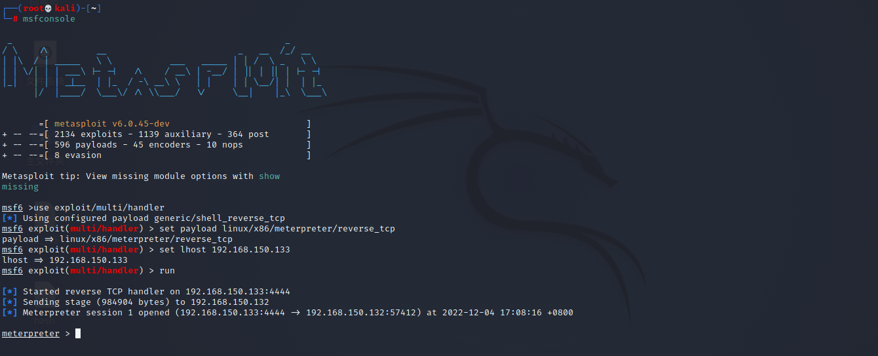
Task: Click the cyan 'missing' word below the tip
Action: 20,187
